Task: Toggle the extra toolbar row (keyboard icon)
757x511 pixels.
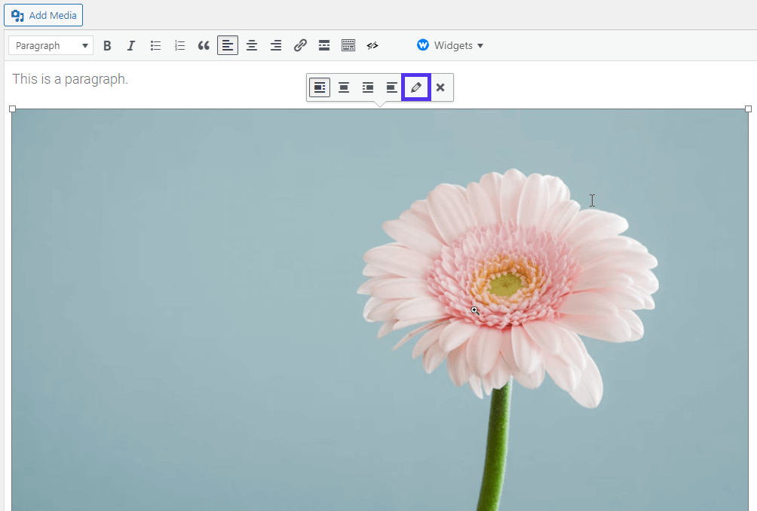Action: pos(348,45)
